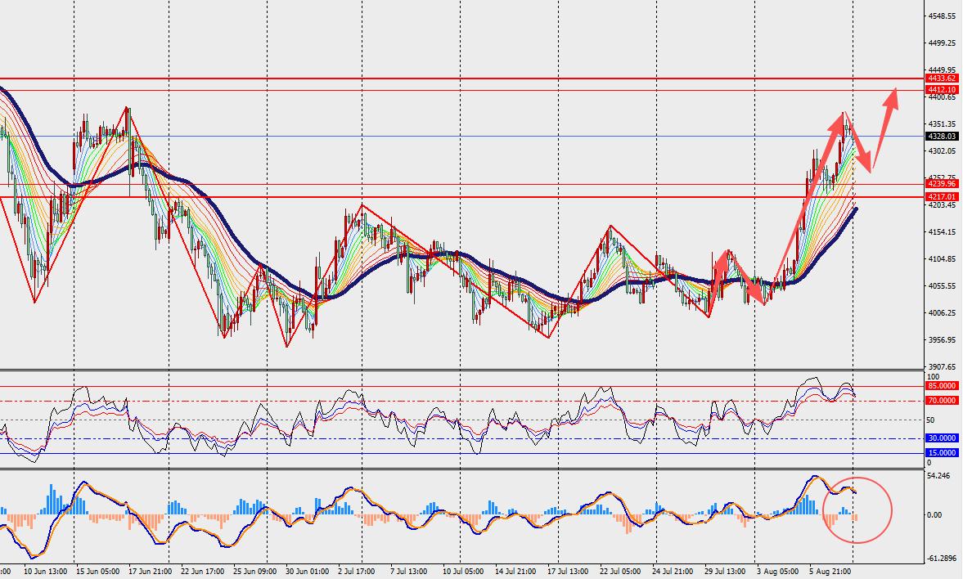
Task: Click the 14 Jul 21:00 time label
Action: (516, 572)
